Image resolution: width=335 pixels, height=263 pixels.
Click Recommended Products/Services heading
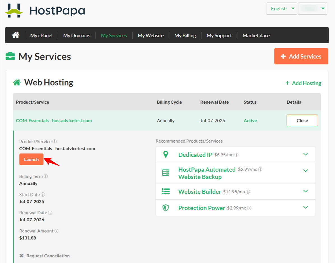coord(189,141)
